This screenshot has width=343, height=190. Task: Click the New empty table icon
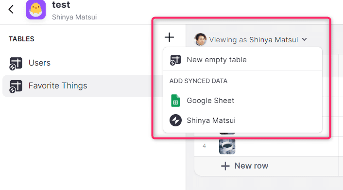[x=175, y=60]
